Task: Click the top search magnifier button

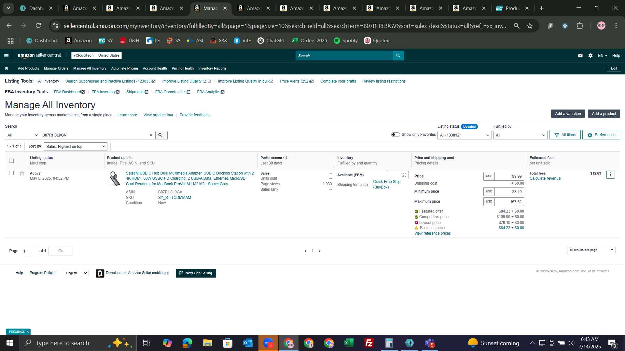Action: click(398, 56)
